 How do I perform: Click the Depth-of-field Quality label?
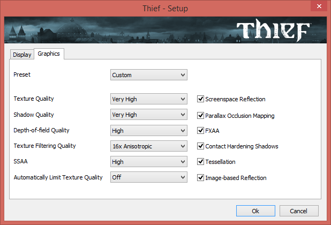click(41, 130)
